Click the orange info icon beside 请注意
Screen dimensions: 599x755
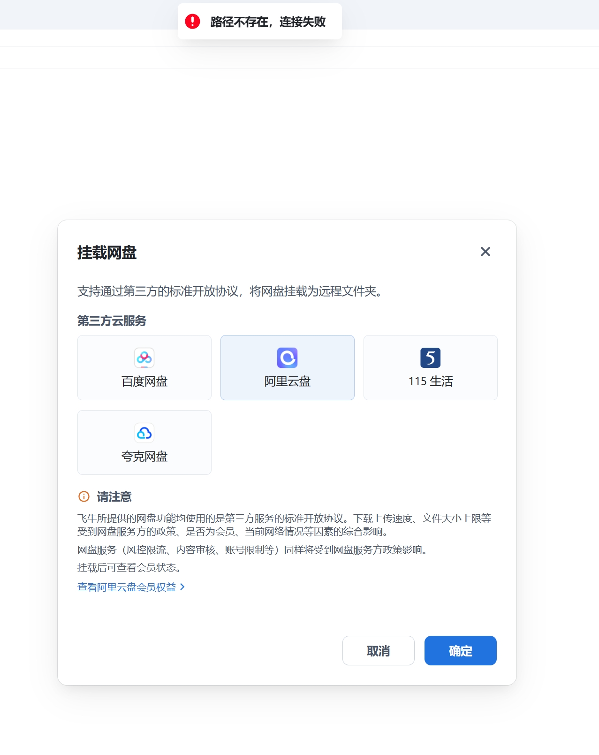click(x=84, y=496)
